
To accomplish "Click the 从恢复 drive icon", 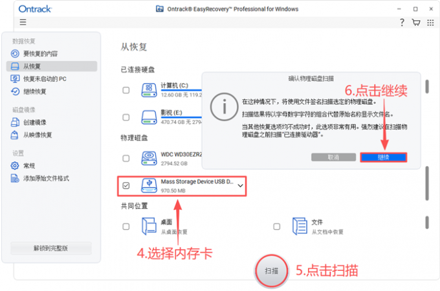I will click(15, 66).
